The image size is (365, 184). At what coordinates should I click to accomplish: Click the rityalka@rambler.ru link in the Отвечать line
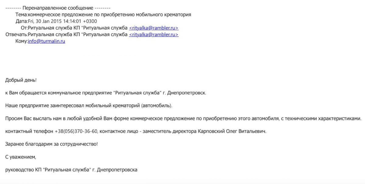tap(154, 35)
